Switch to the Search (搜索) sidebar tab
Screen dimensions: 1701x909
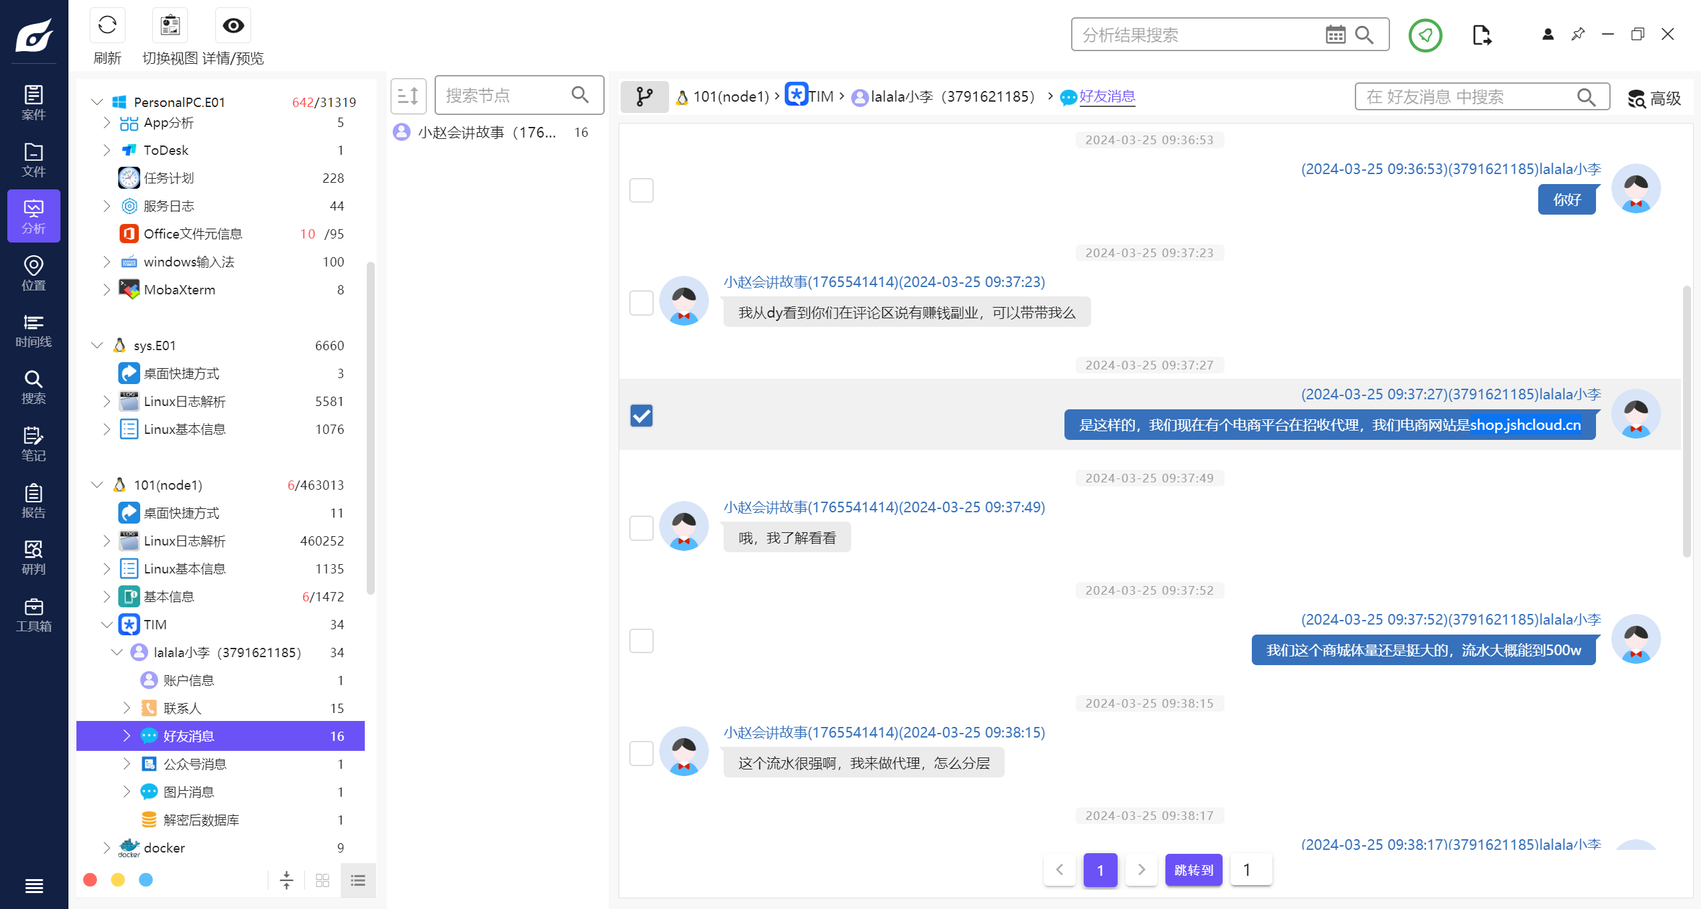click(33, 387)
